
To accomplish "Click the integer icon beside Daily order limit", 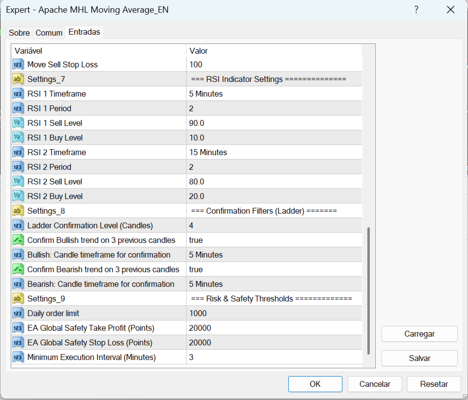I will click(18, 313).
